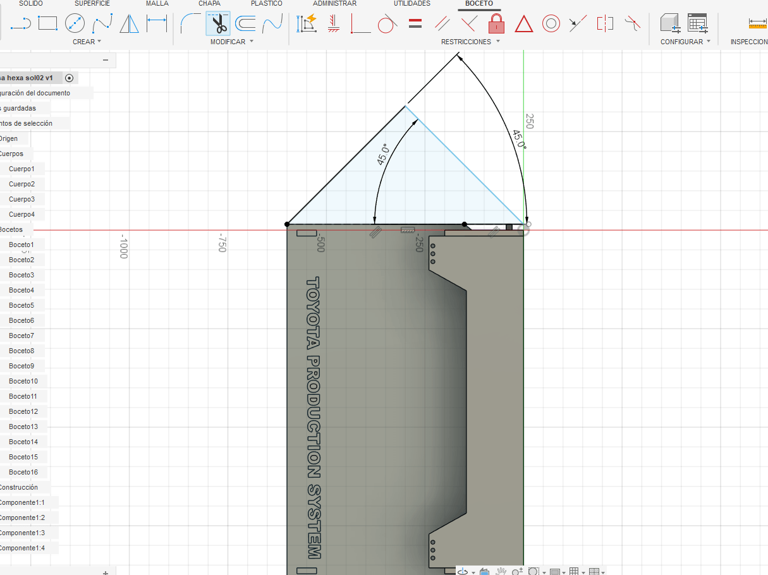Select the Mirror sketch tool
Image resolution: width=768 pixels, height=575 pixels.
130,25
